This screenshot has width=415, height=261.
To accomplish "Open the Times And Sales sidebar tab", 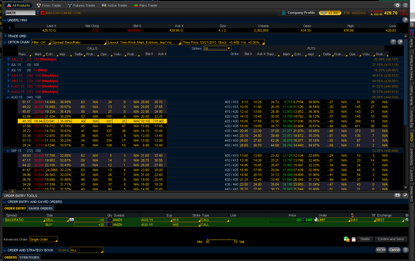I will tap(412, 68).
